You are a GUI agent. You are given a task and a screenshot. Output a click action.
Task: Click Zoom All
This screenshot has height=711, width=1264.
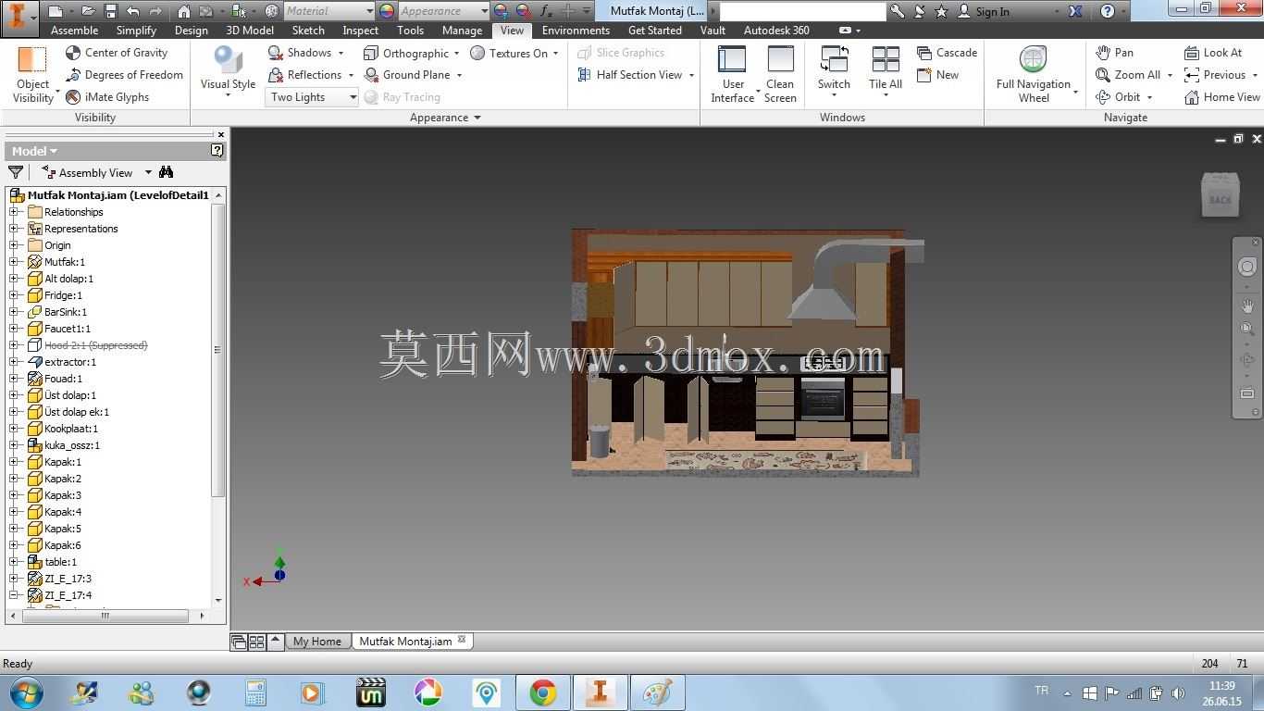click(x=1128, y=75)
